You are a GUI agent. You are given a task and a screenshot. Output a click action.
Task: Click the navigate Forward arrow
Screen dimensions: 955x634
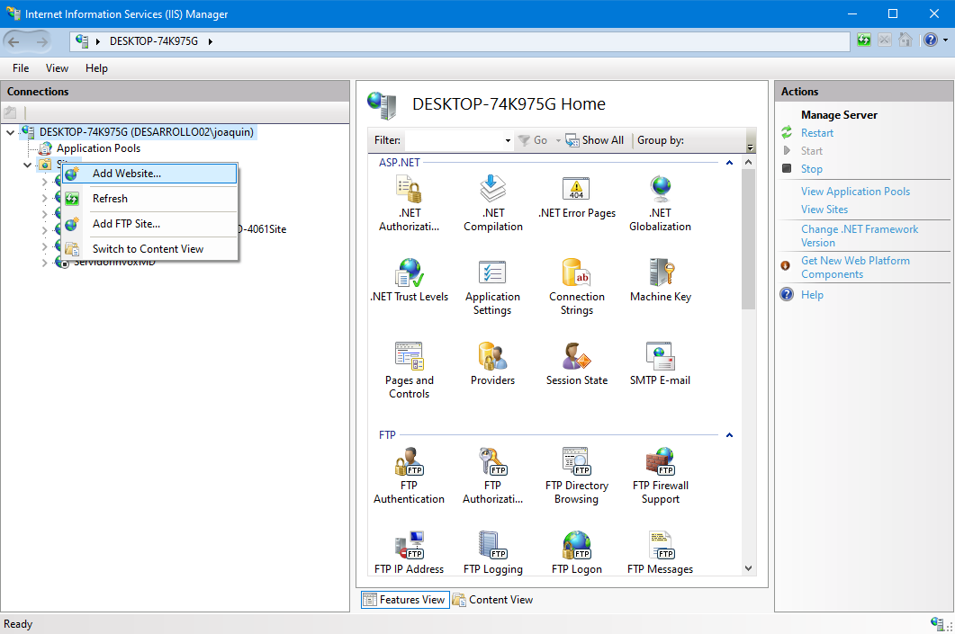41,41
